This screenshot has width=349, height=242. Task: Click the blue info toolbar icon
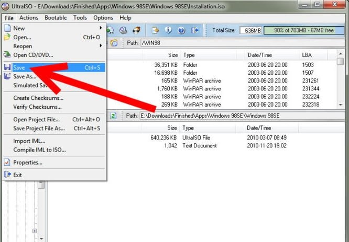[169, 30]
